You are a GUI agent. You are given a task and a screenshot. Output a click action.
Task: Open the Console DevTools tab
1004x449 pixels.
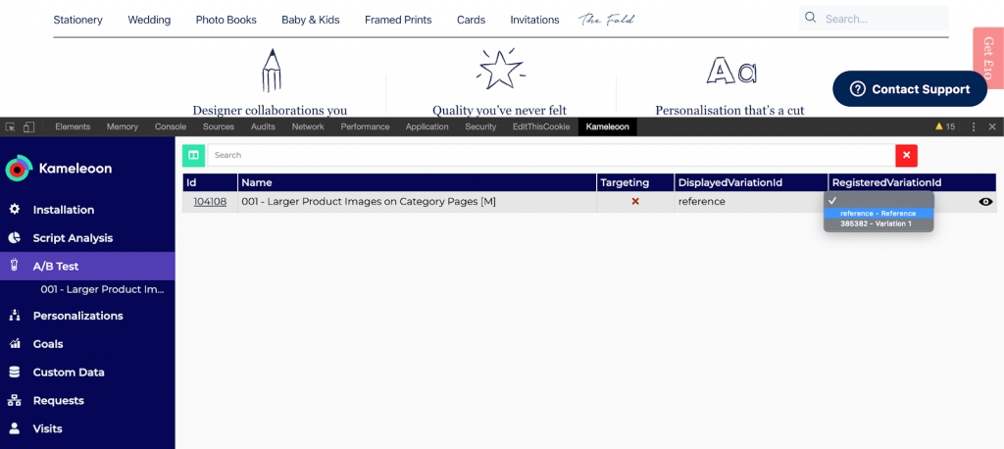pyautogui.click(x=171, y=126)
